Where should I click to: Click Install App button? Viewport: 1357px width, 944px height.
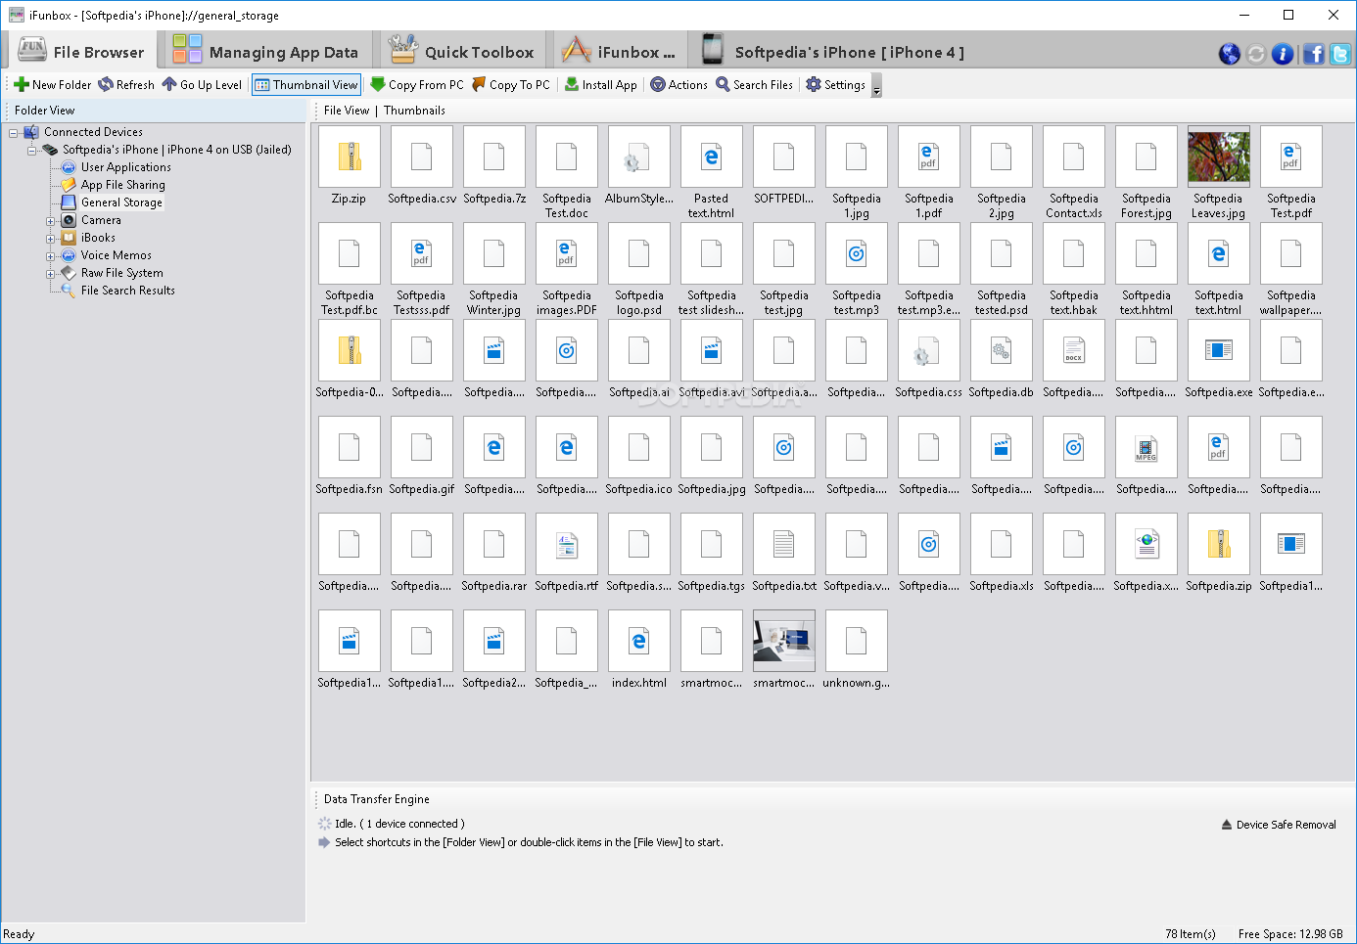click(601, 85)
